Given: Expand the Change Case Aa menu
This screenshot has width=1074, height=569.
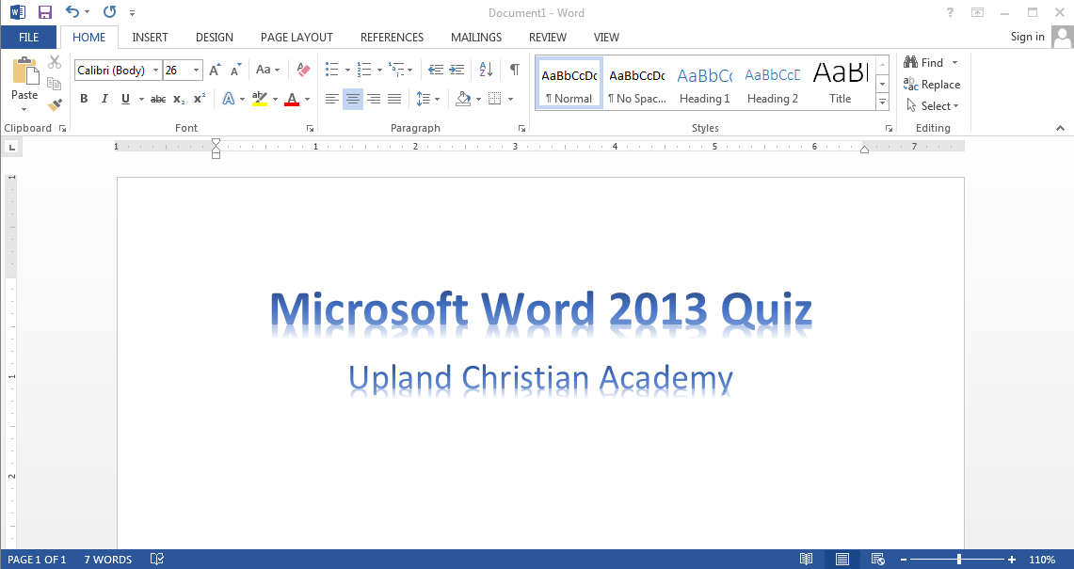Looking at the screenshot, I should [x=267, y=70].
